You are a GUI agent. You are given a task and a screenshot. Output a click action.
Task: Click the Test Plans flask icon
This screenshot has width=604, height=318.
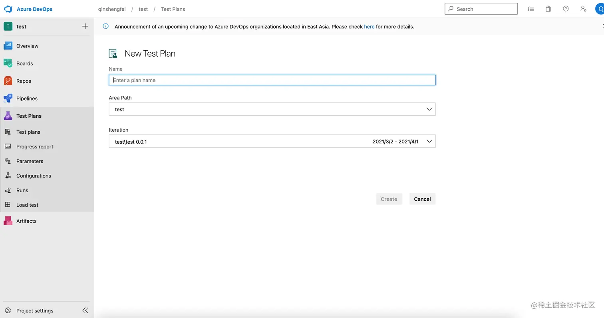8,116
